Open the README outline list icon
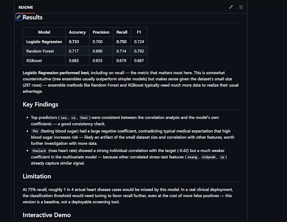Viewport: 287px width, 222px height. tap(241, 7)
